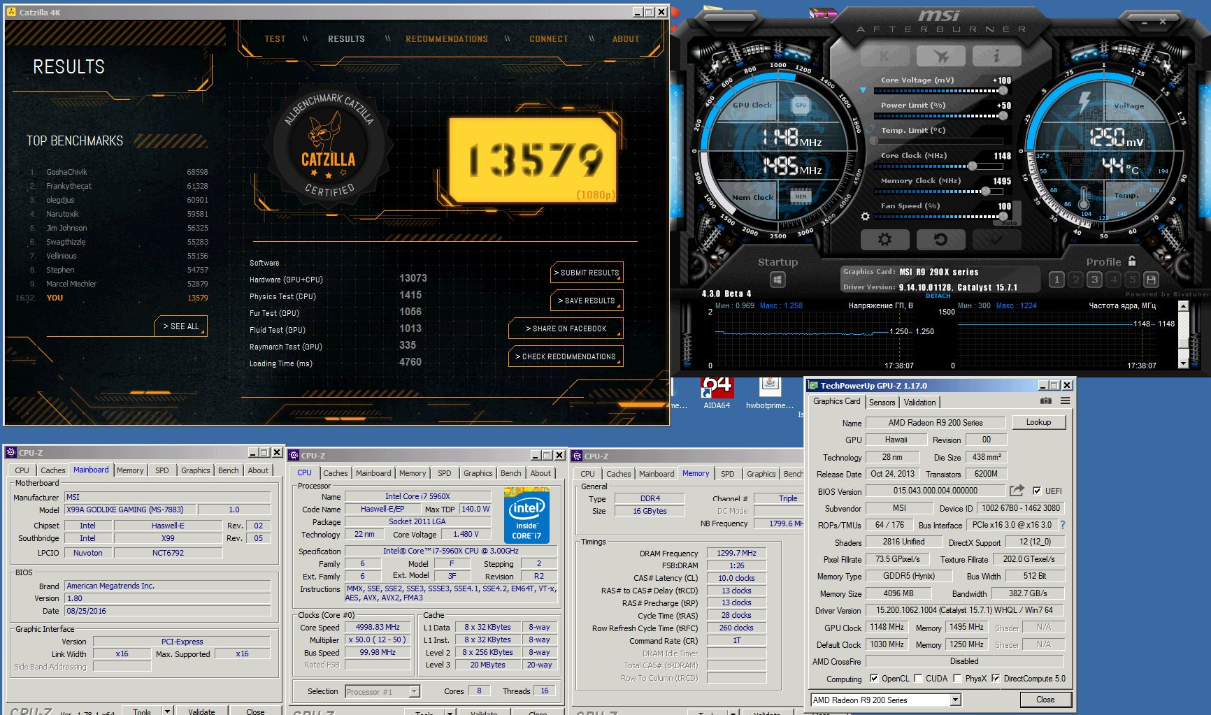Click Afterburner reset arrow button
Viewport: 1211px width, 715px height.
pos(940,240)
